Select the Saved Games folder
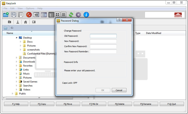This screenshot has height=114, width=188. pos(30,82)
